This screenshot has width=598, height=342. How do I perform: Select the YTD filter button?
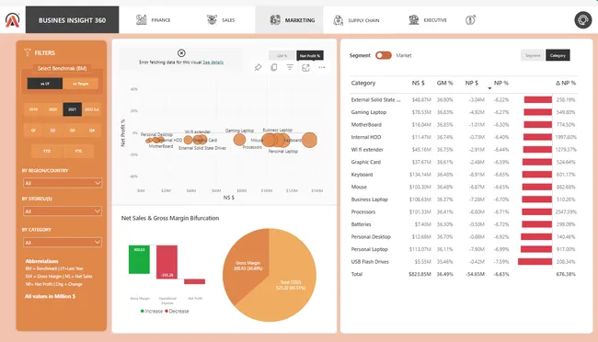point(47,151)
